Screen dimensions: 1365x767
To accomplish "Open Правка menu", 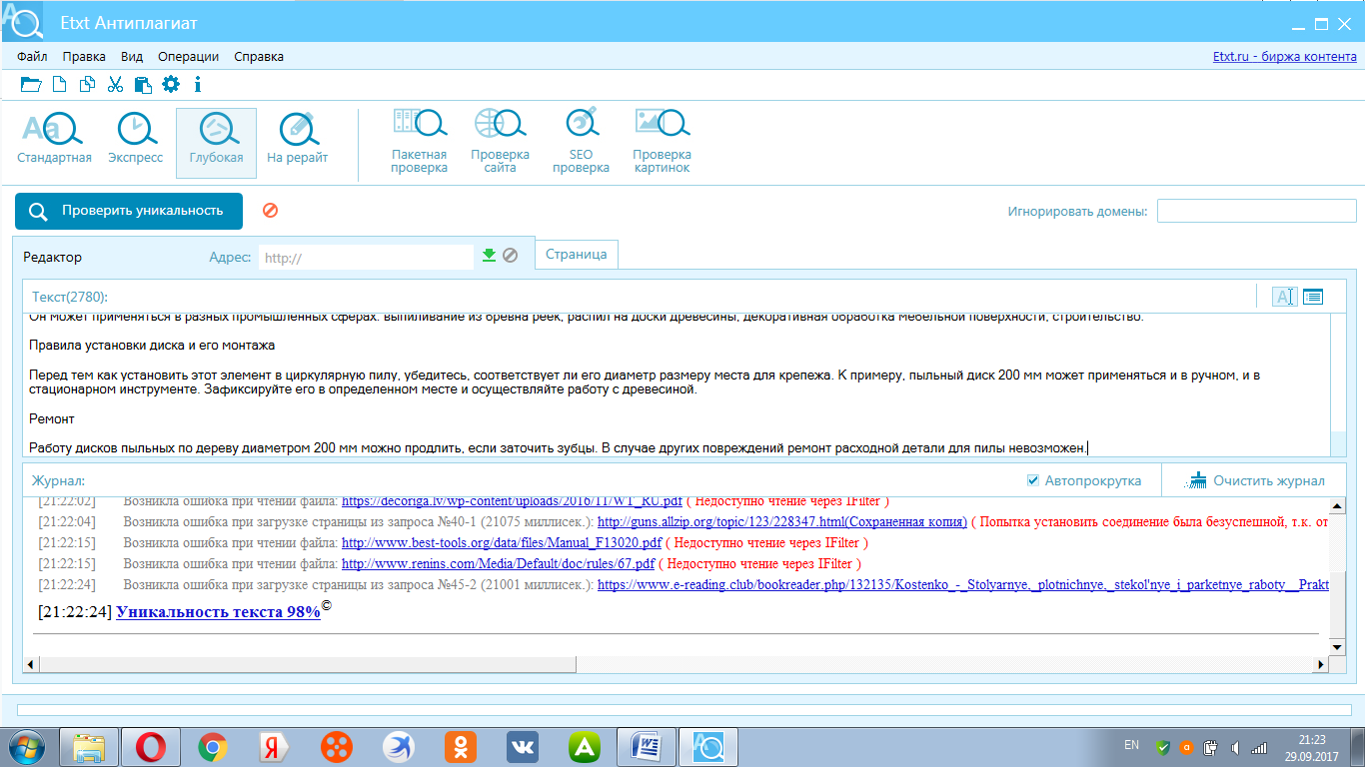I will 84,57.
